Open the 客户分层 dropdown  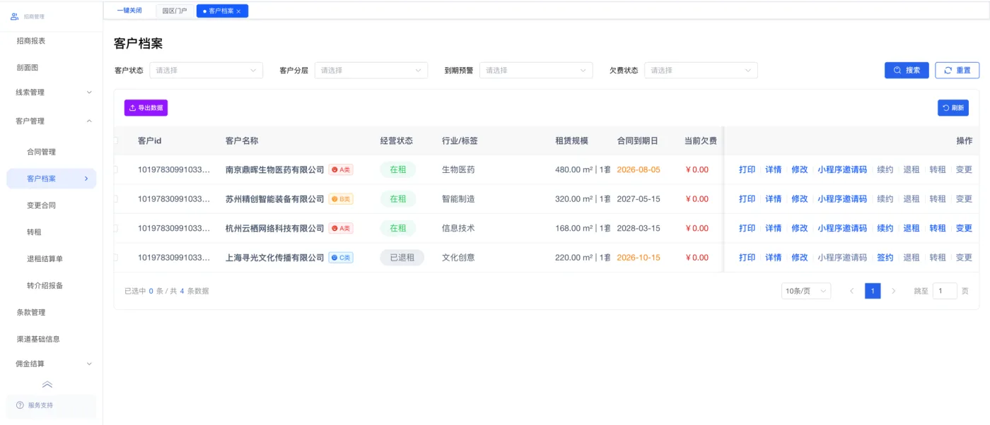coord(371,71)
